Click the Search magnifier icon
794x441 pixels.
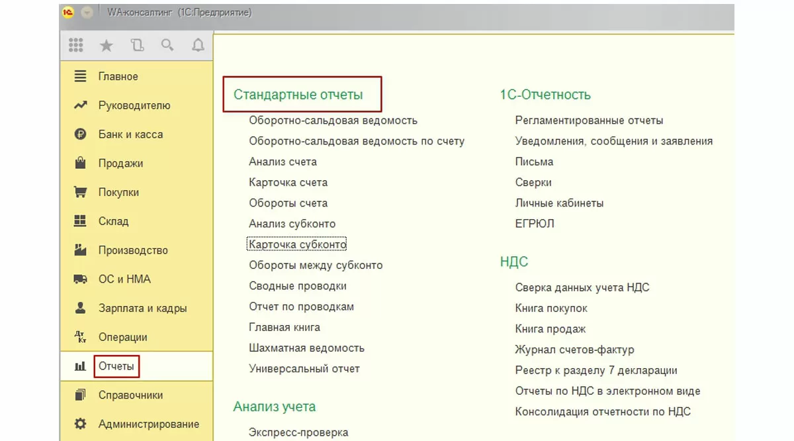pos(167,45)
